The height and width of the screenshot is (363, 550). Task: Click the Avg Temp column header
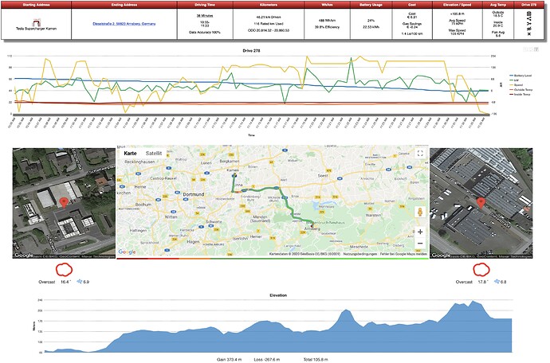click(x=498, y=5)
